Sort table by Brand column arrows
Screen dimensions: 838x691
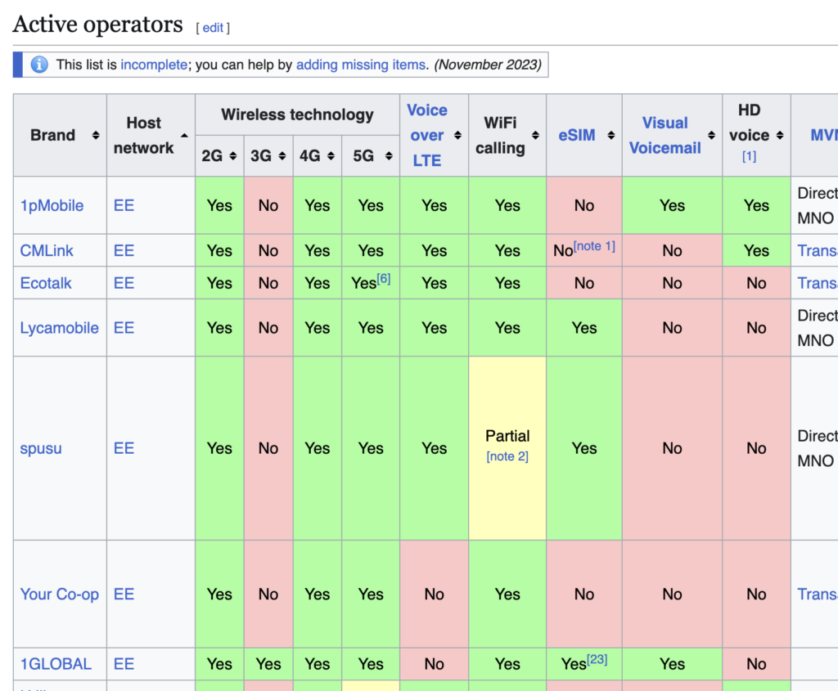pos(96,135)
